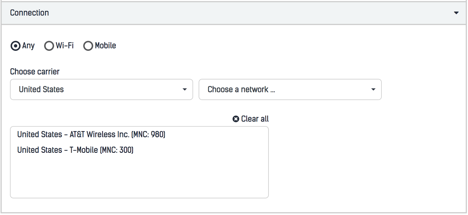Screen dimensions: 468x215
Task: Select the Wi-Fi radio button
Action: click(x=49, y=46)
